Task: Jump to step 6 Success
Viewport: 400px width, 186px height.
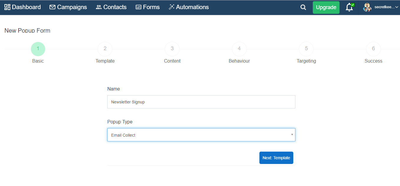Action: point(373,49)
